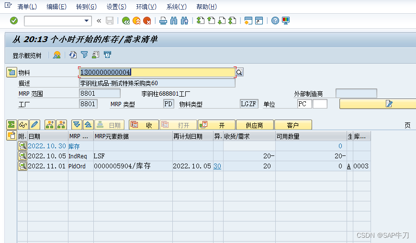Select the 0000005904/库存 cell

click(133, 166)
